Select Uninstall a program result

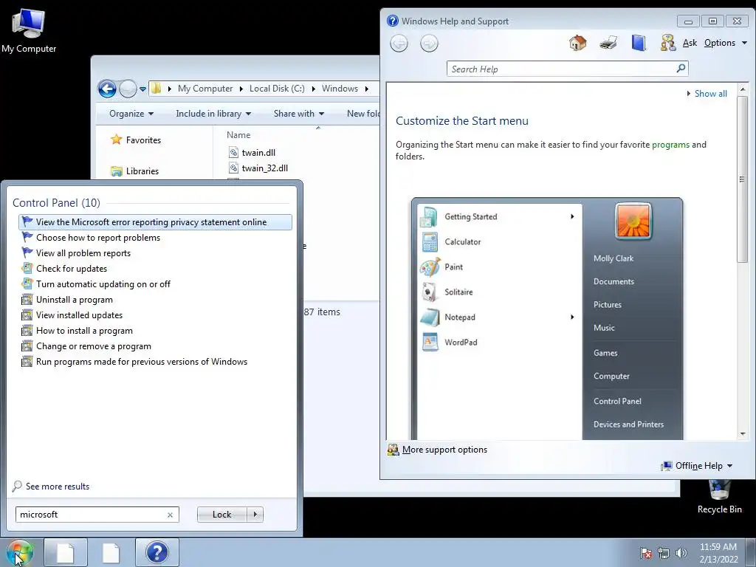[155, 300]
